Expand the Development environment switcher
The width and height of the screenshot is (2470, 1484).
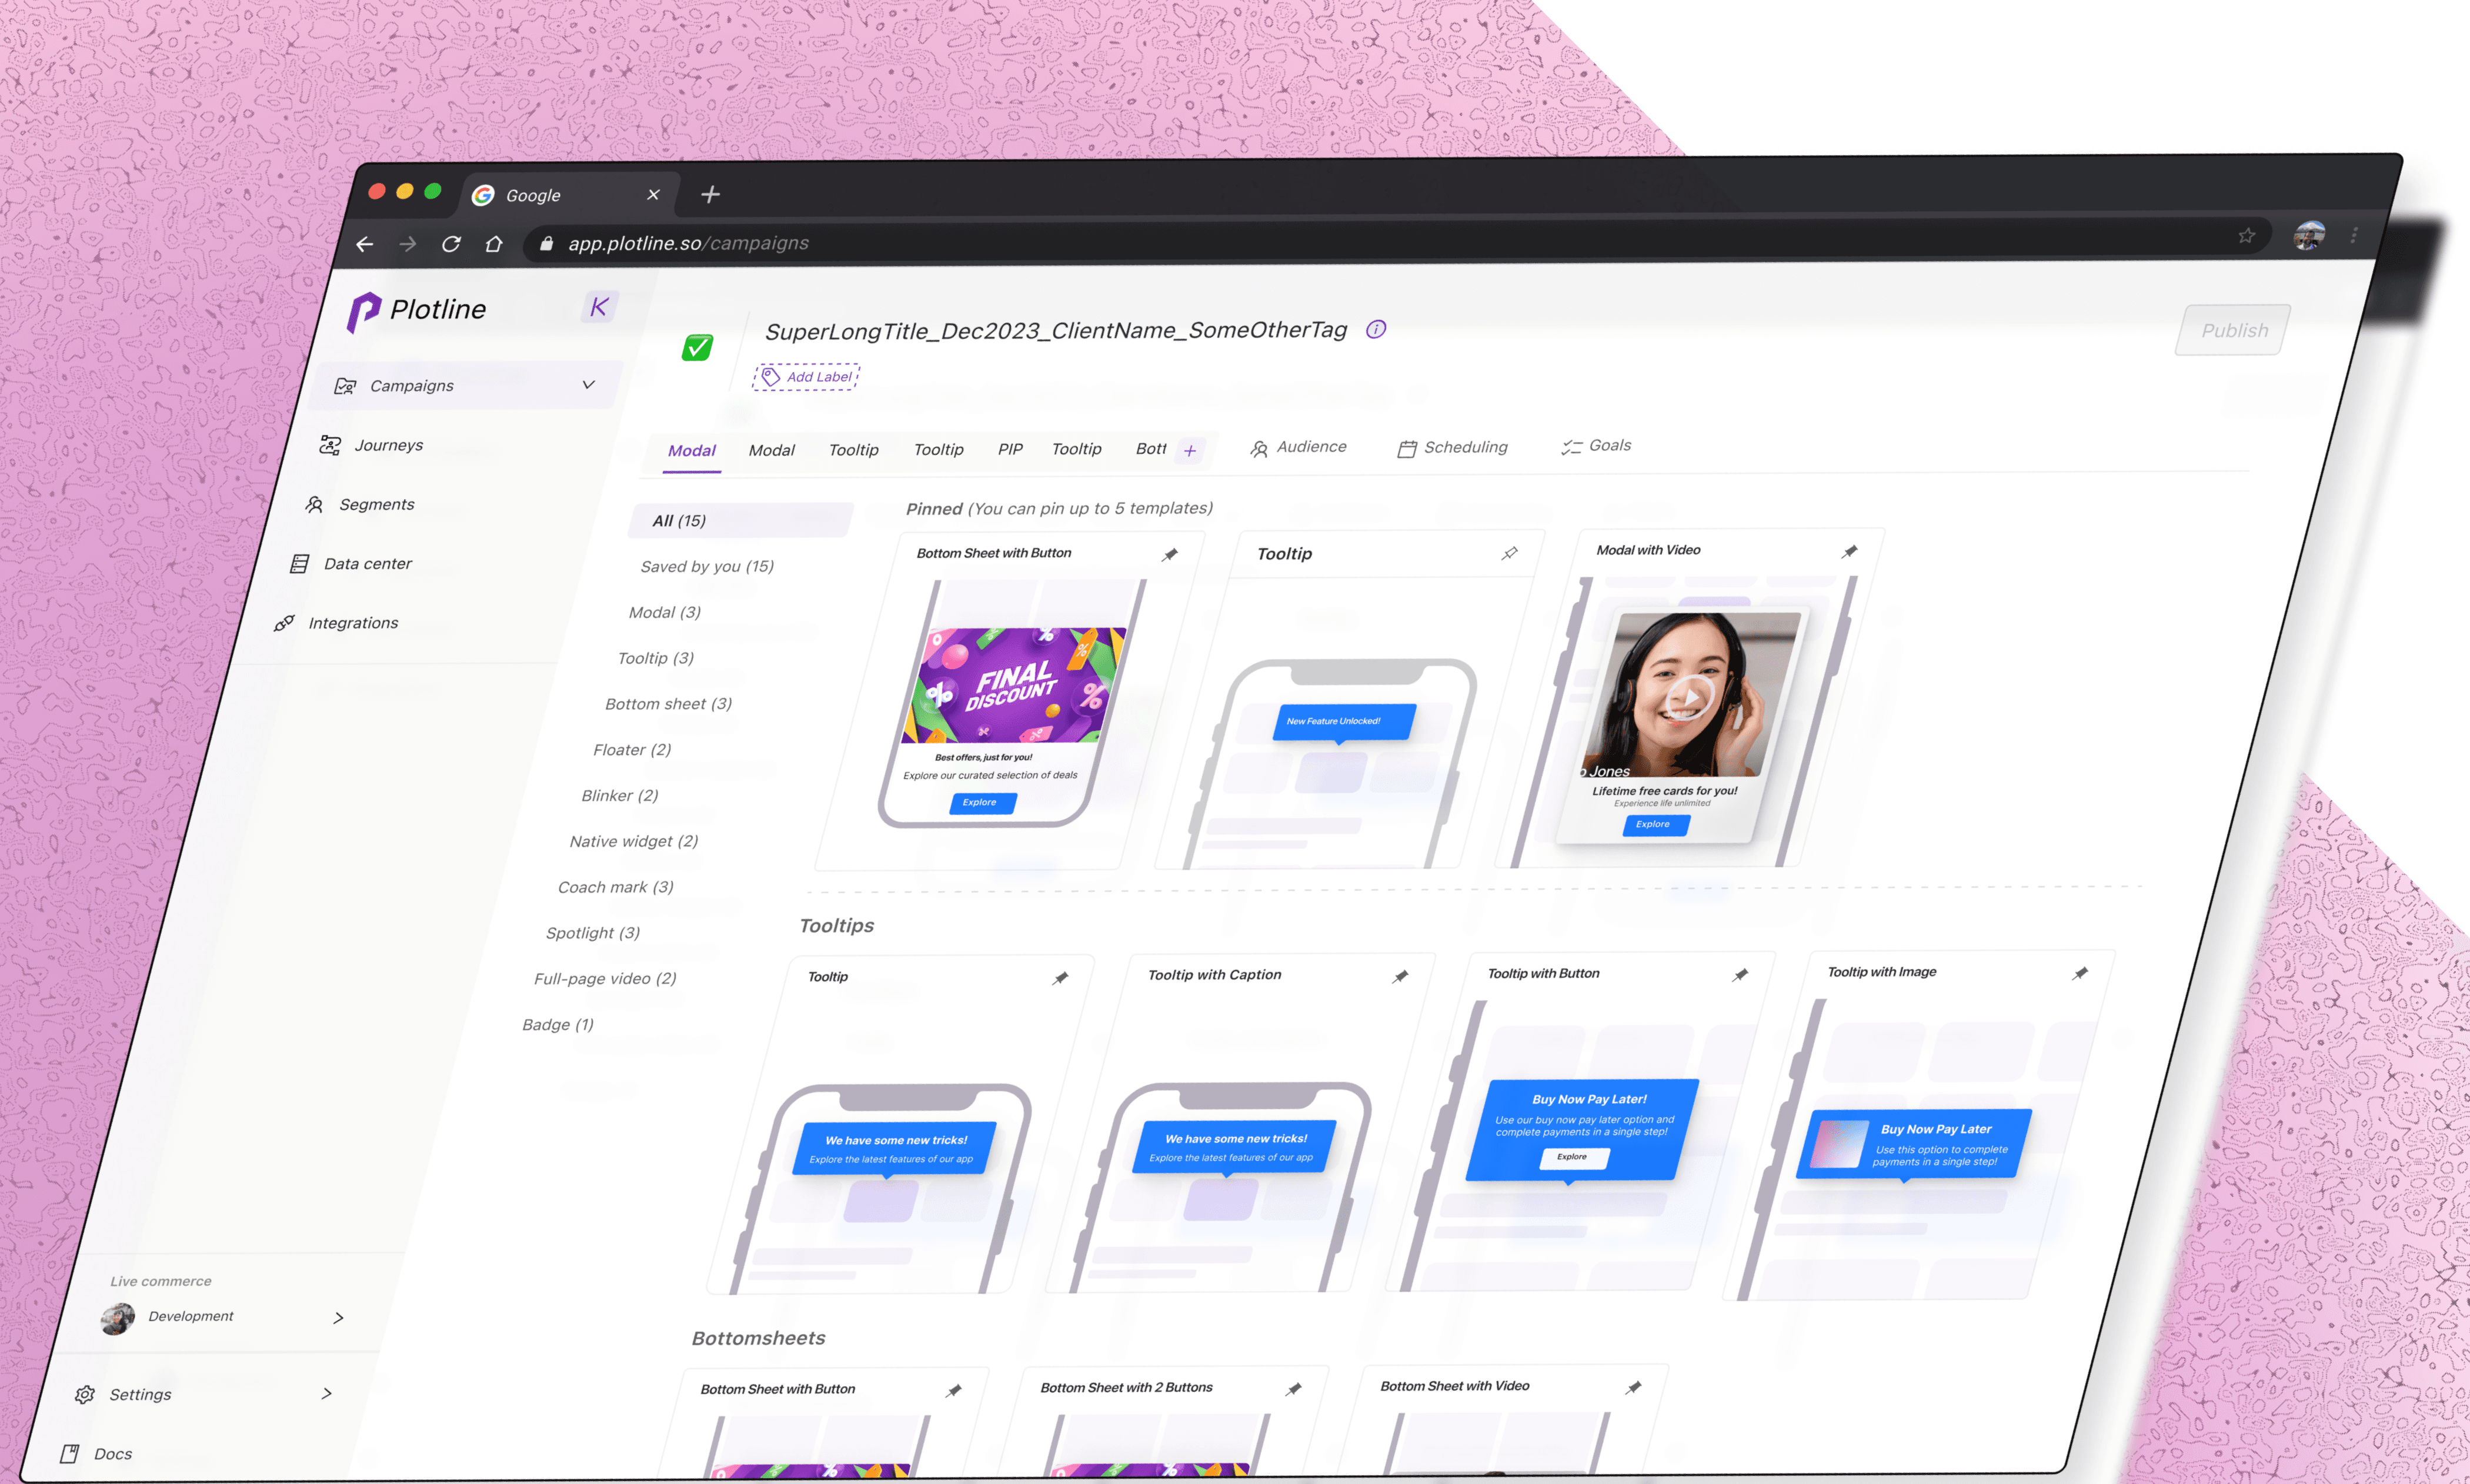(338, 1318)
